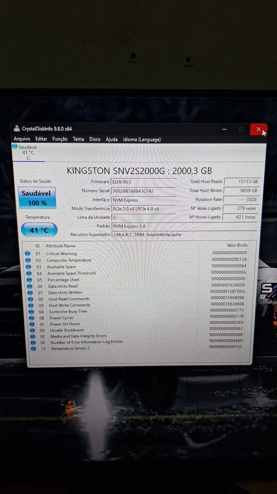Click the Rotation Rate value field
277x494 pixels.
pyautogui.click(x=241, y=199)
